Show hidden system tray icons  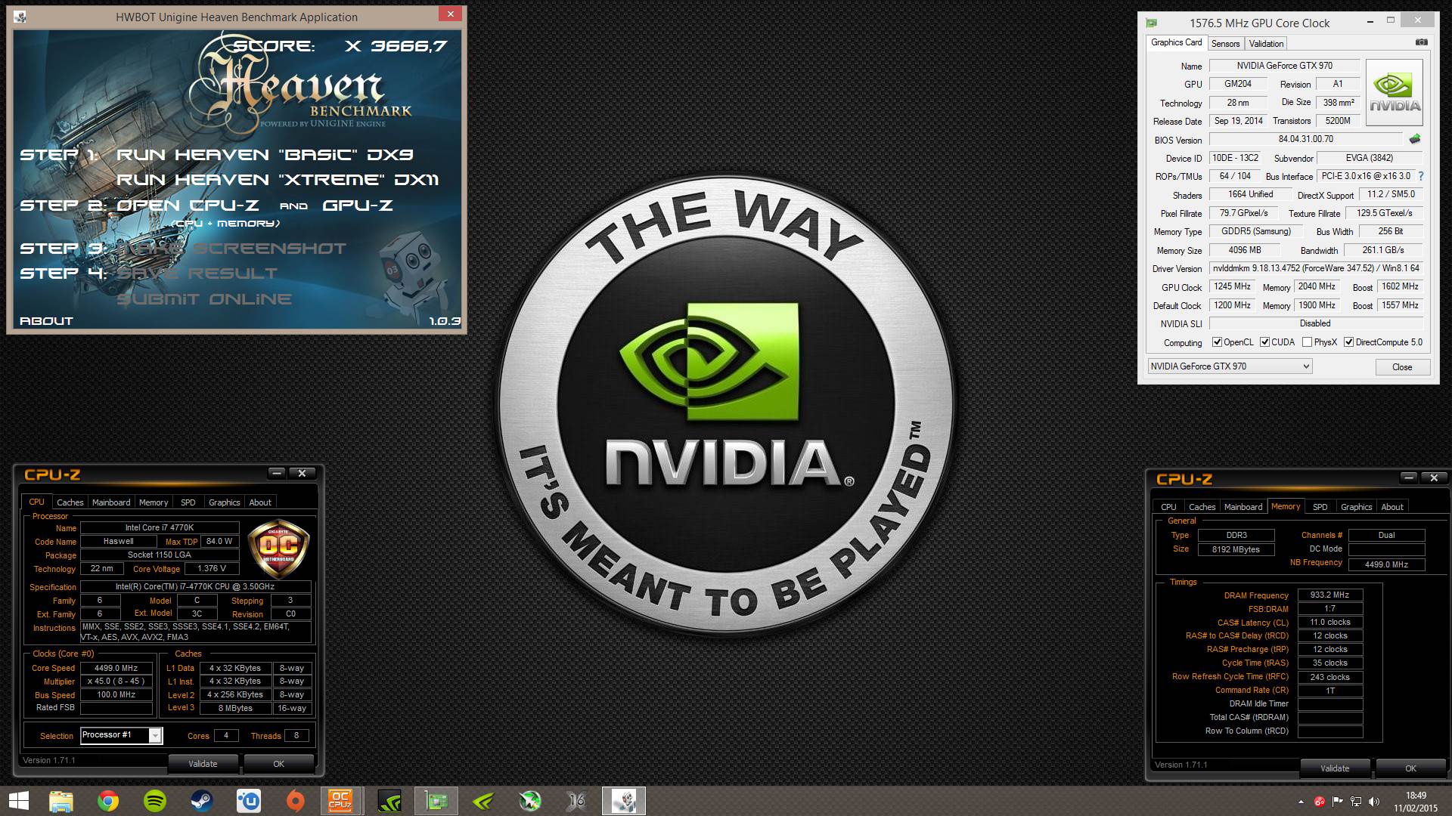point(1301,802)
